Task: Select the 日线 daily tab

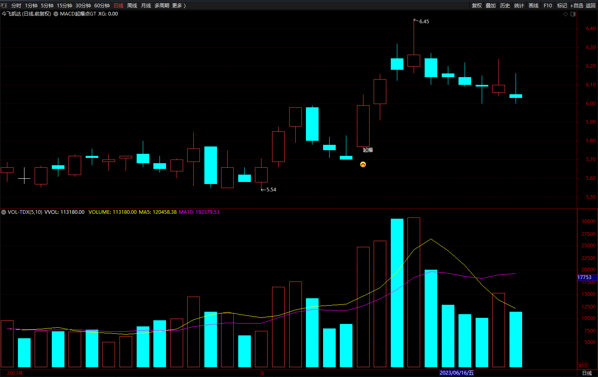Action: point(118,6)
